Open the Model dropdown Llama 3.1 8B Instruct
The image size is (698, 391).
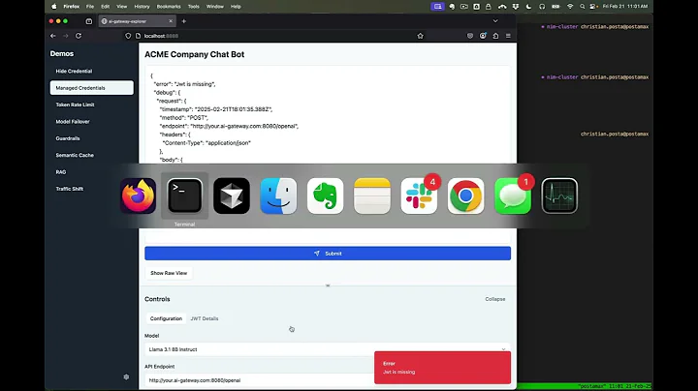[x=328, y=349]
